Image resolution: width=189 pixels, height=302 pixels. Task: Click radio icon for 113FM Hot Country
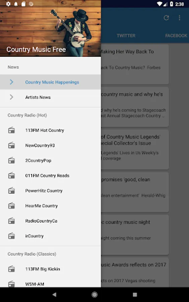pyautogui.click(x=11, y=130)
